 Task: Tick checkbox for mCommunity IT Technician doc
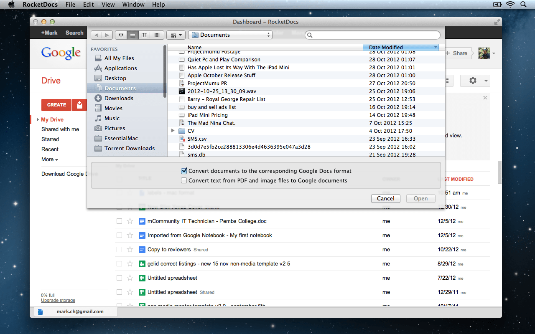[119, 221]
